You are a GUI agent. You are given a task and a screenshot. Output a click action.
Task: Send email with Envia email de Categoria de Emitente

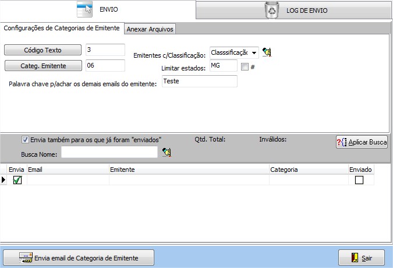click(79, 257)
